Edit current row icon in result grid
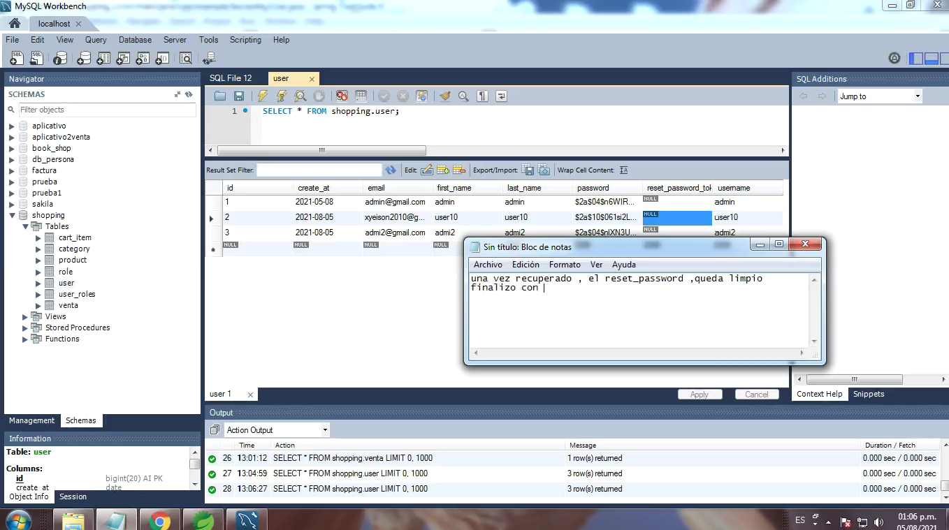 tap(427, 170)
